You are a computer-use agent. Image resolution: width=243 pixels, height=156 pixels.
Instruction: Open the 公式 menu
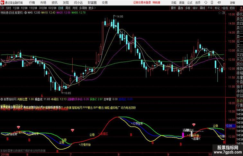(x=190, y=3)
